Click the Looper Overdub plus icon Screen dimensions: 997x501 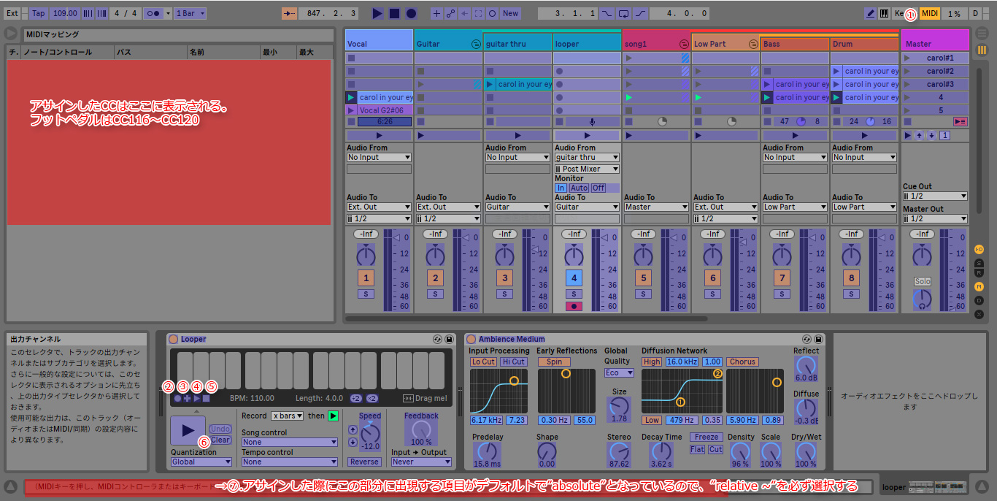[x=187, y=398]
